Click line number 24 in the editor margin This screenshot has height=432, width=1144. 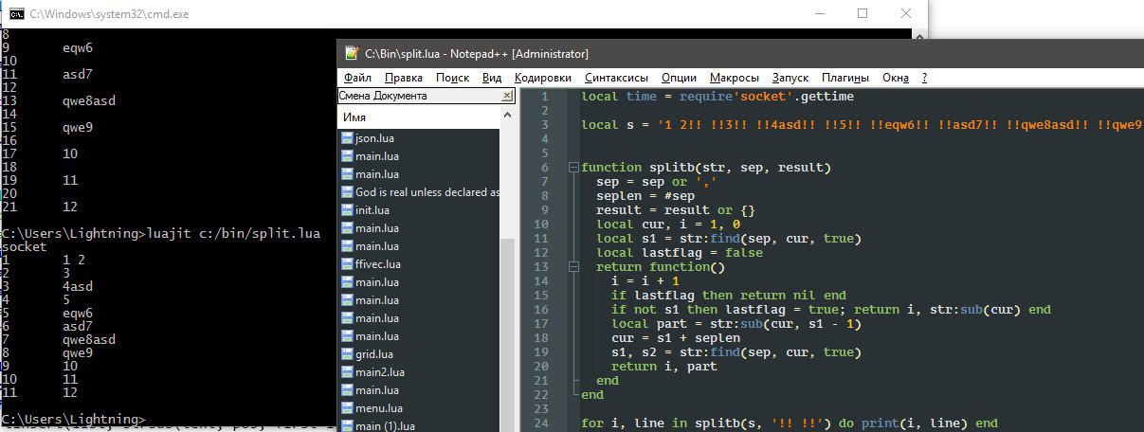coord(540,423)
